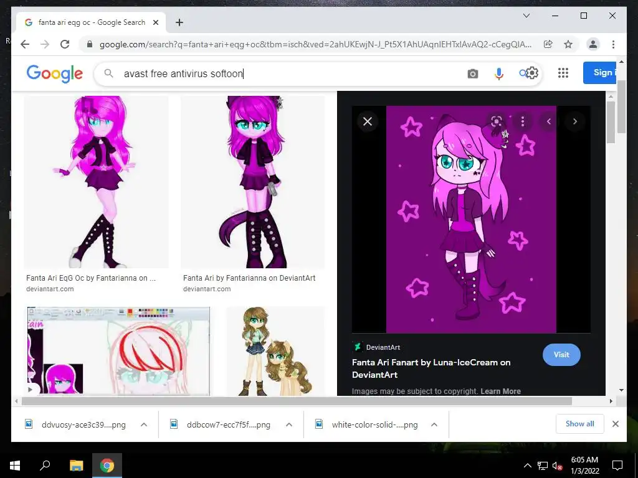Search by image with the camera icon

point(472,73)
